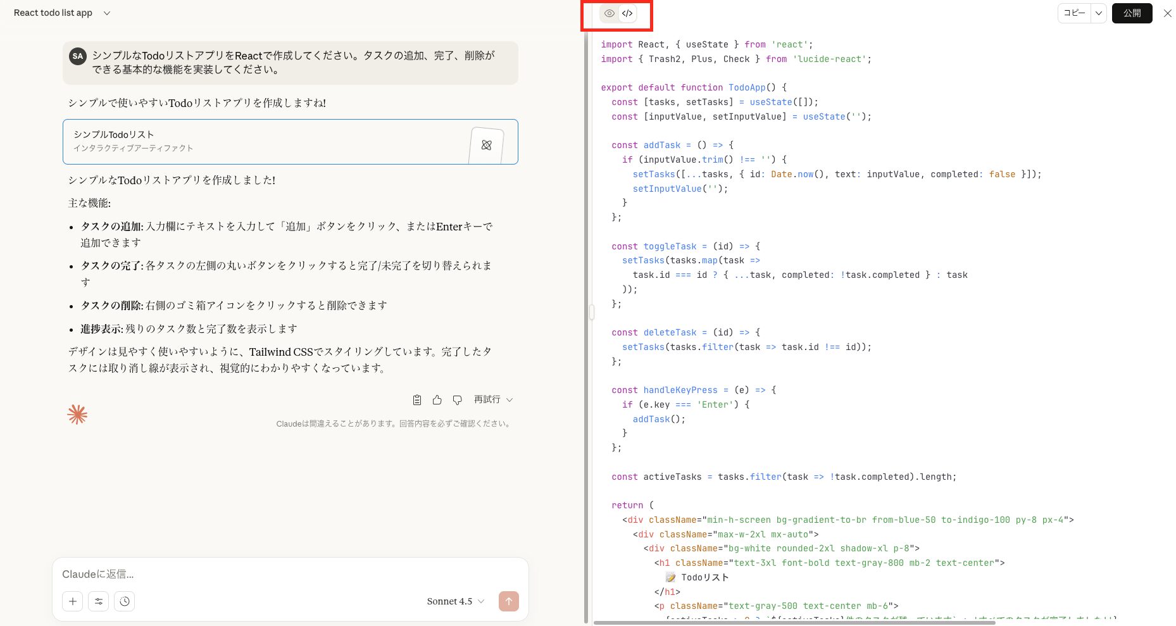The width and height of the screenshot is (1176, 626).
Task: Send the reply with the up-arrow button
Action: pos(508,601)
